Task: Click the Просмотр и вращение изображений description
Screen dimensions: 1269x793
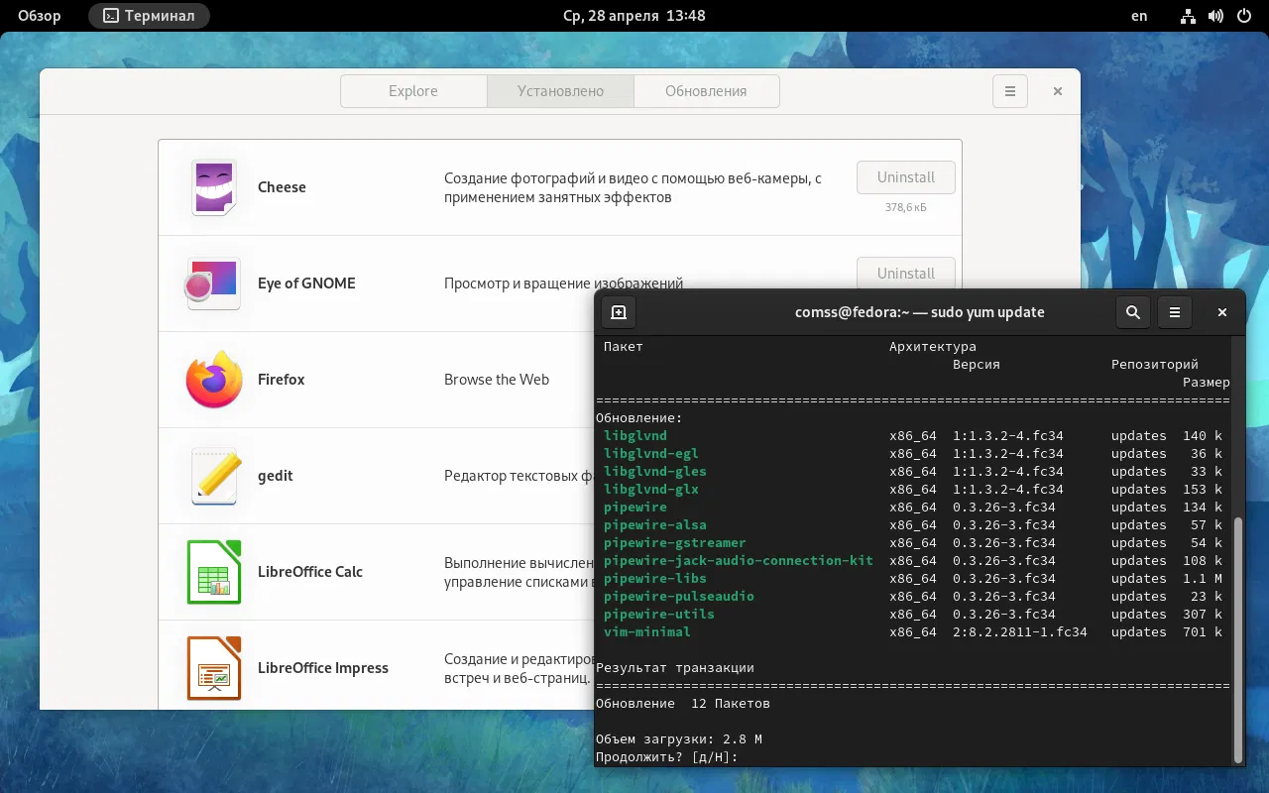Action: [564, 283]
